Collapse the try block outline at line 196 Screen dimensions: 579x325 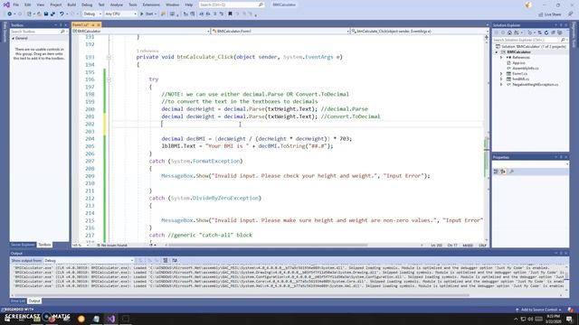(x=109, y=79)
